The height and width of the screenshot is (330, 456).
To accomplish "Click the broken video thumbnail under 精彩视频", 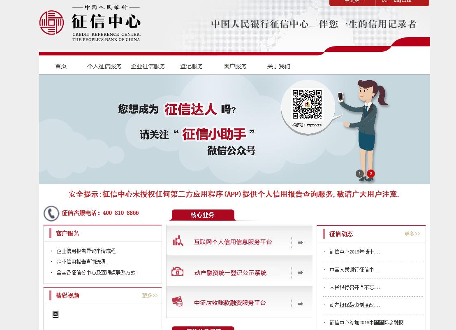I will pyautogui.click(x=56, y=314).
